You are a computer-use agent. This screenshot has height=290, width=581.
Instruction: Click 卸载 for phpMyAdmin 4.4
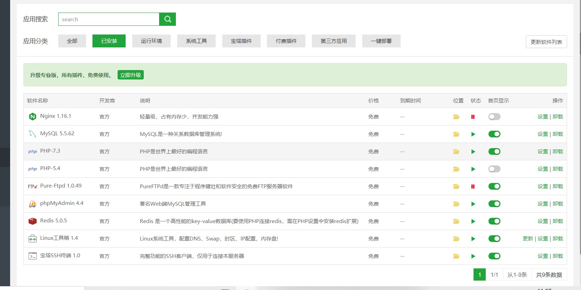coord(558,204)
